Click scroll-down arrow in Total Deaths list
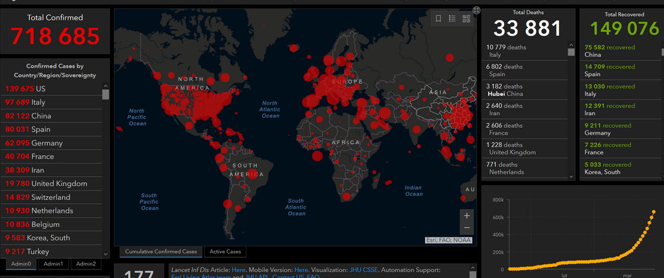Image resolution: width=664 pixels, height=278 pixels. click(571, 176)
